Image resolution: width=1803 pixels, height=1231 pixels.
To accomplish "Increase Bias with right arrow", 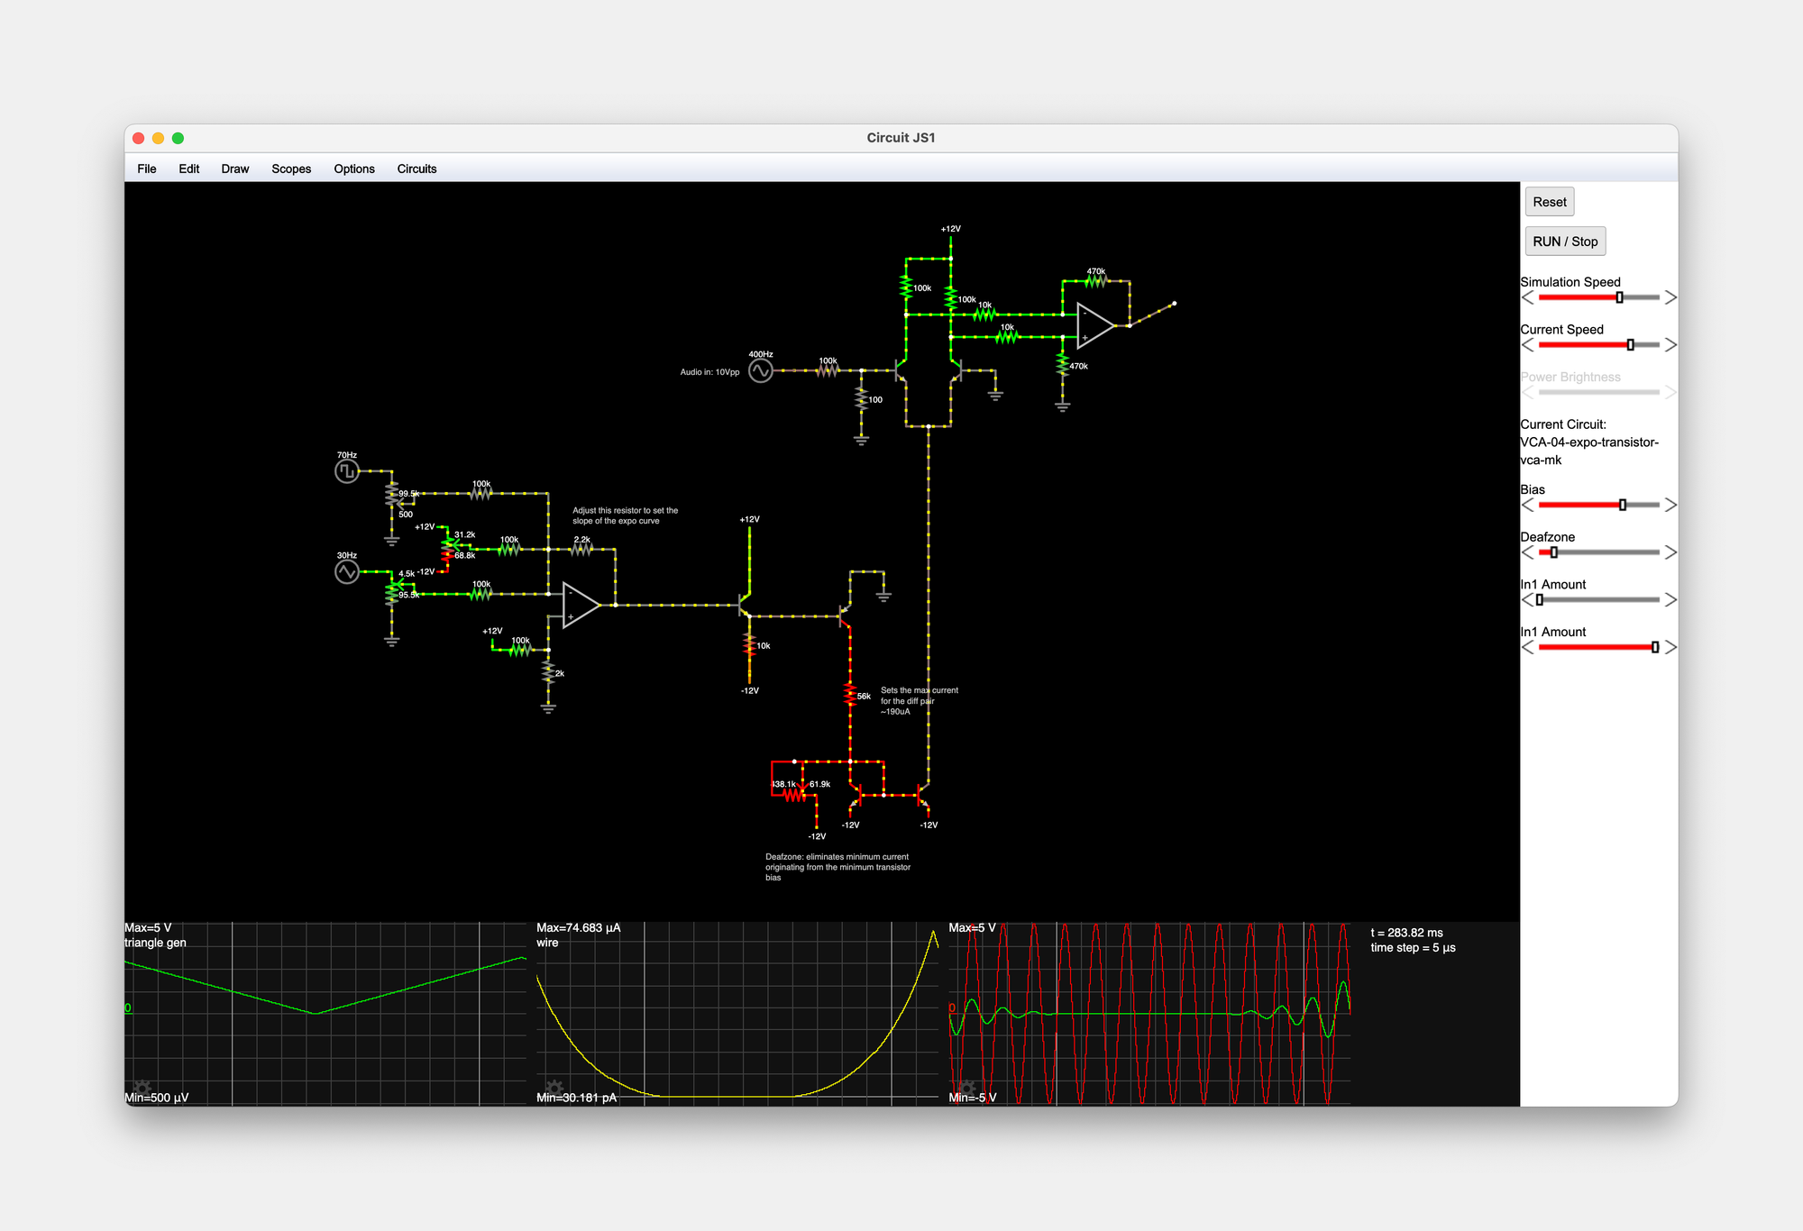I will [1670, 505].
